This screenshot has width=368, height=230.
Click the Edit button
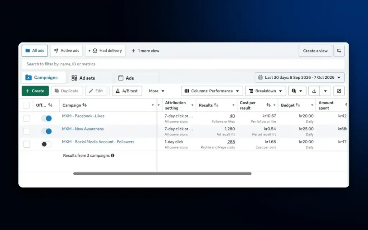click(96, 91)
